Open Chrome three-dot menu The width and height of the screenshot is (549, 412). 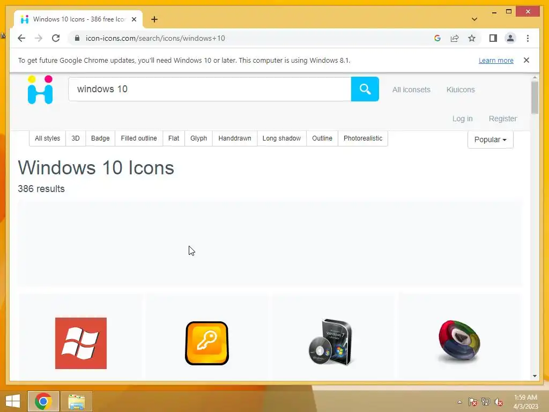pos(528,38)
